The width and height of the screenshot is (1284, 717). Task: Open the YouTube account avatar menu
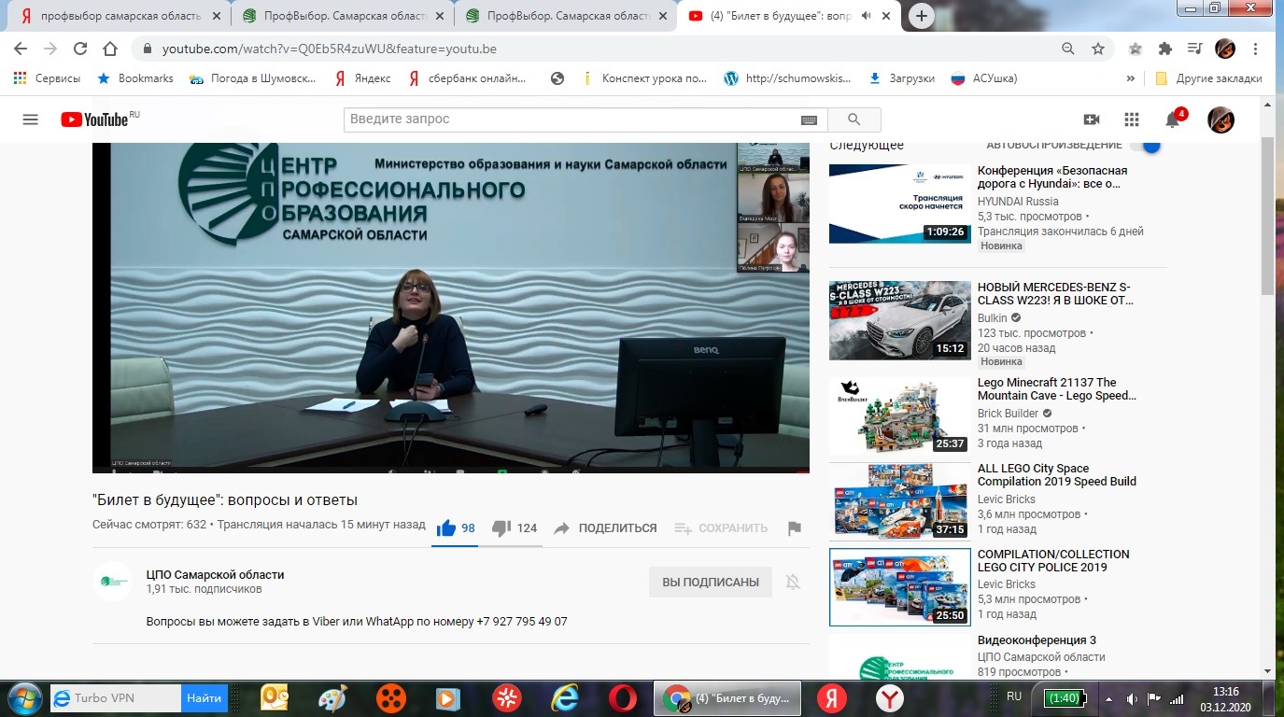(1221, 119)
